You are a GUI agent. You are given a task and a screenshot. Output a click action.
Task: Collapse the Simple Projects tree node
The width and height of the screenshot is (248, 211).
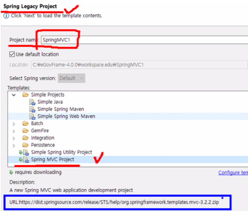(14, 95)
